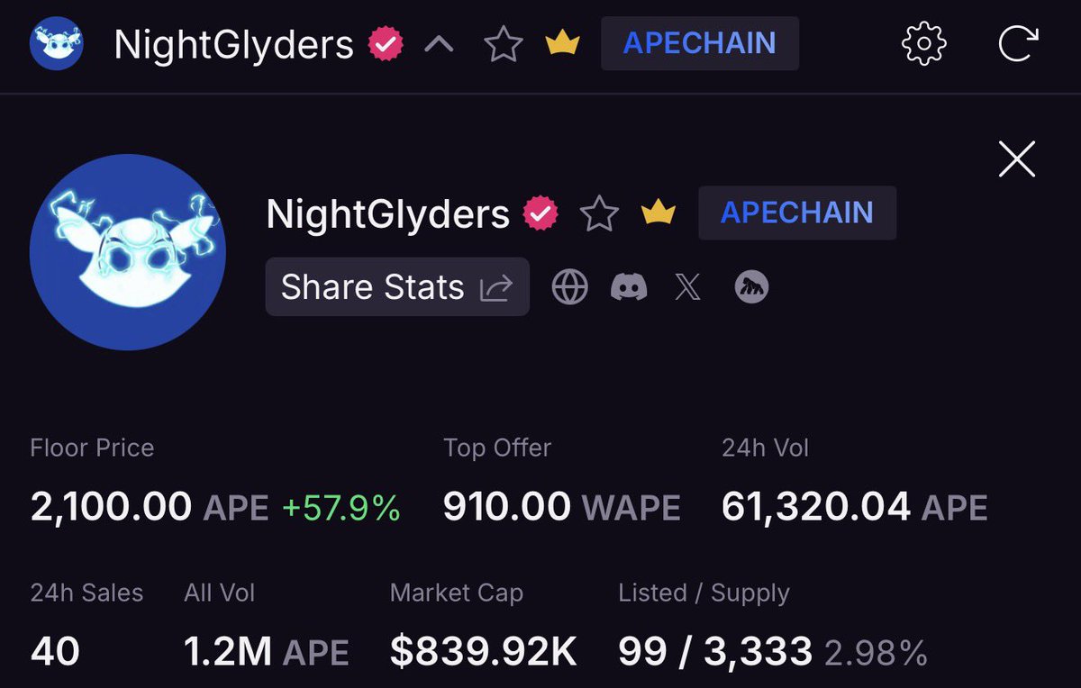Collapse details with the chevron arrow
Screen dimensions: 1081x688
[439, 43]
